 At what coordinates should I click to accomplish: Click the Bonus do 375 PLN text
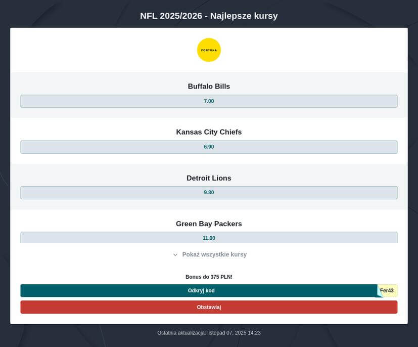(x=209, y=277)
